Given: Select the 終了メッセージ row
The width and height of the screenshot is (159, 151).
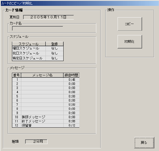Looking at the screenshot, I should pos(46,121).
